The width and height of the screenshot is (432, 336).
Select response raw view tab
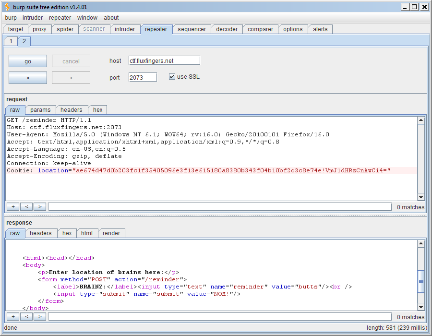pyautogui.click(x=15, y=233)
